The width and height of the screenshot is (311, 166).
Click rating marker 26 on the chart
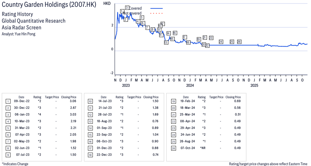[x=239, y=42]
